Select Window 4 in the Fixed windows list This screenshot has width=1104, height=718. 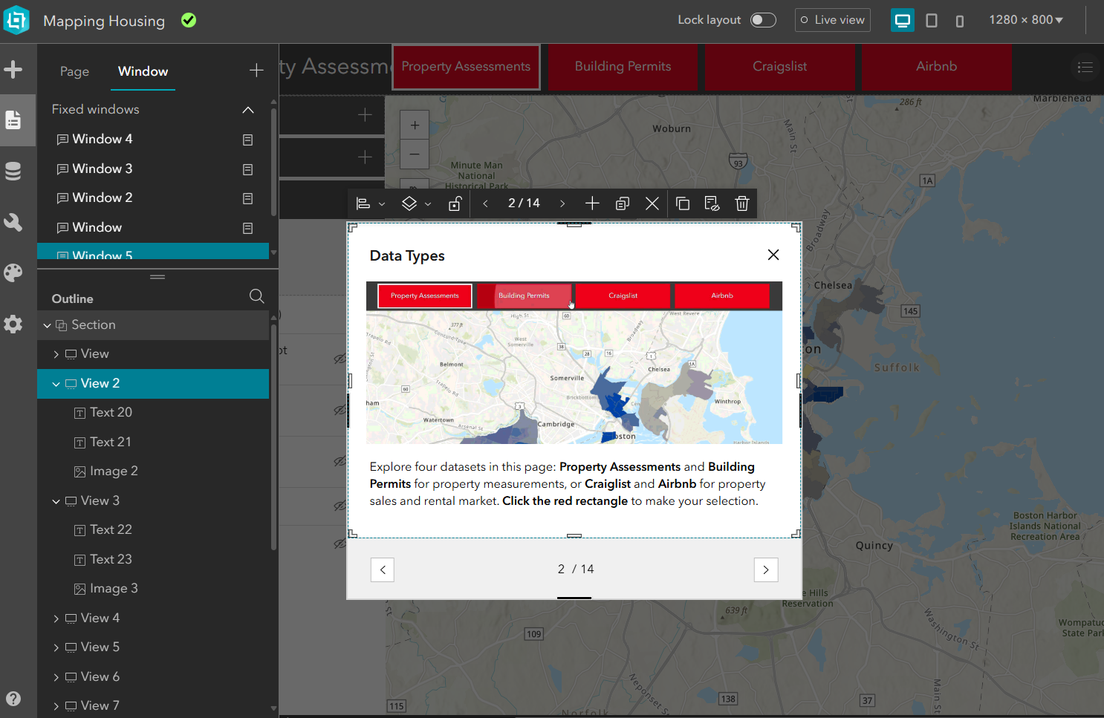click(x=153, y=140)
